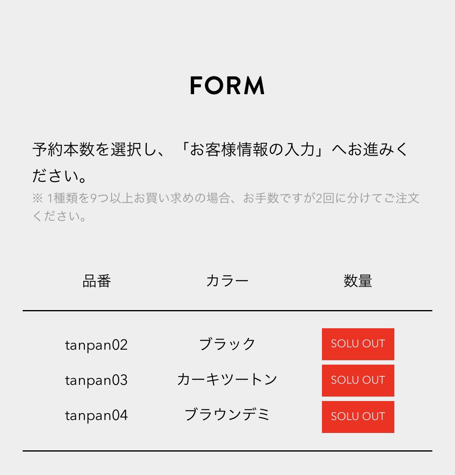Screen dimensions: 455x475
Task: Select the tanpan03 product number
Action: pyautogui.click(x=96, y=380)
